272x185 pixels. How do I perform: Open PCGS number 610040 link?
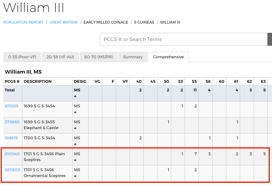pyautogui.click(x=12, y=154)
